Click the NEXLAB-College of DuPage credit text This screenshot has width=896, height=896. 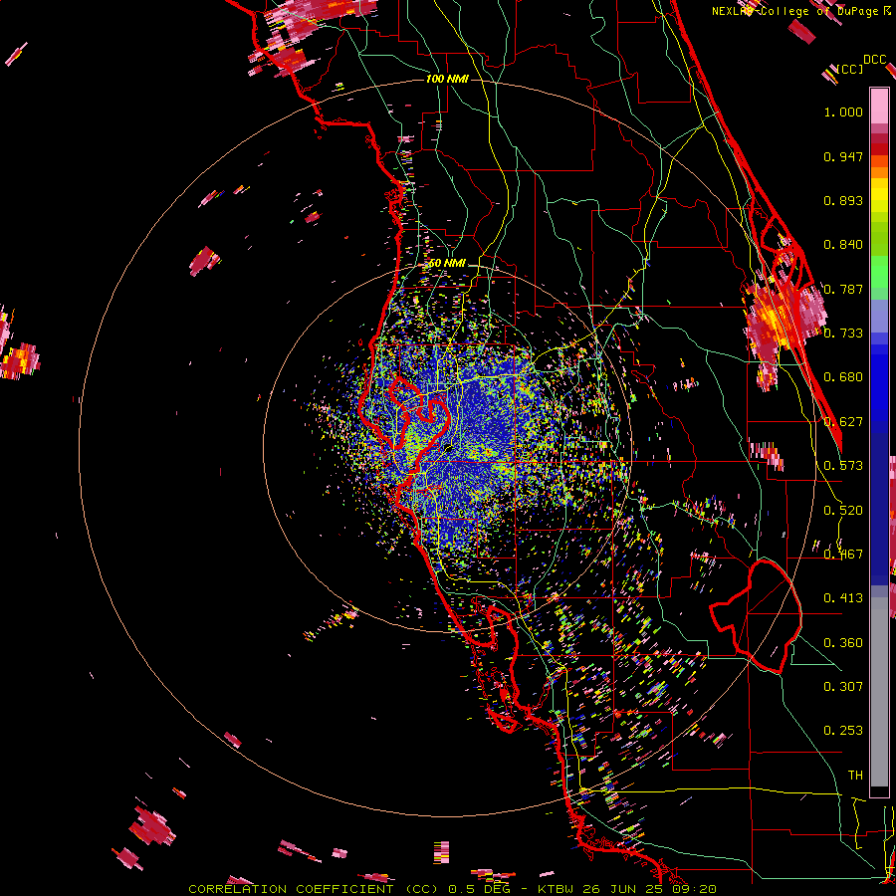tap(800, 11)
